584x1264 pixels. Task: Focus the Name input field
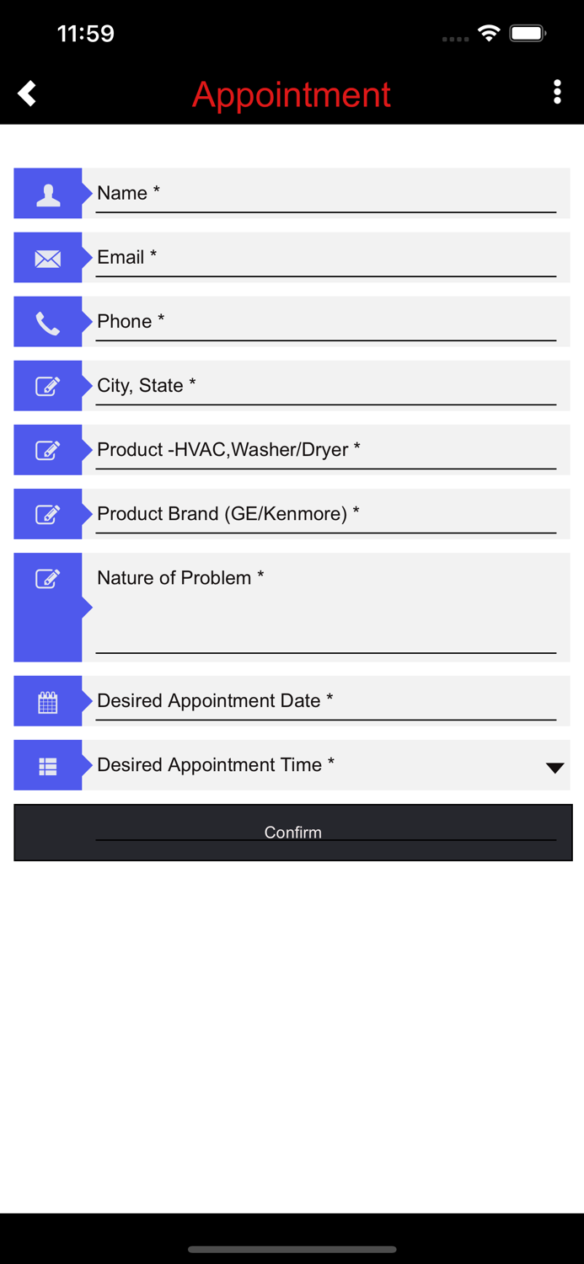click(325, 194)
